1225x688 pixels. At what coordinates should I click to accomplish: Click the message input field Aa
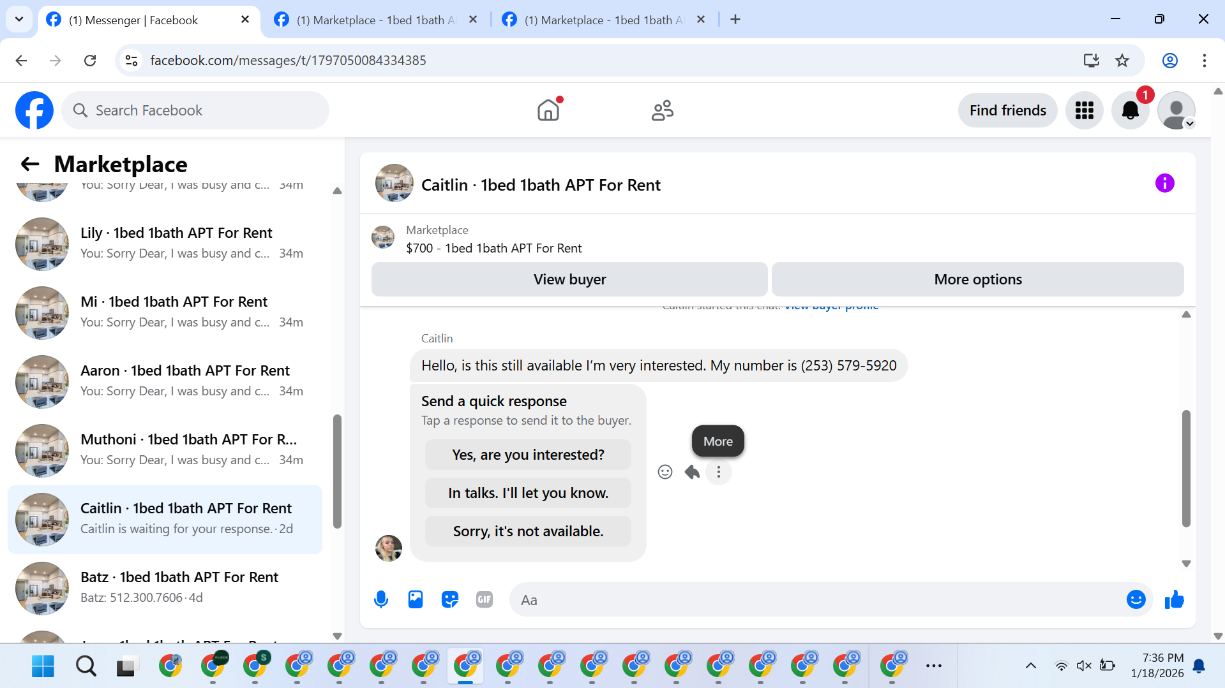(817, 599)
